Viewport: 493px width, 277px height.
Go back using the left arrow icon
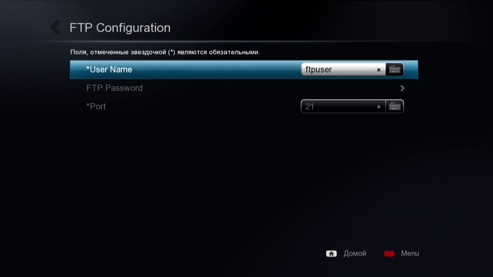coord(55,27)
